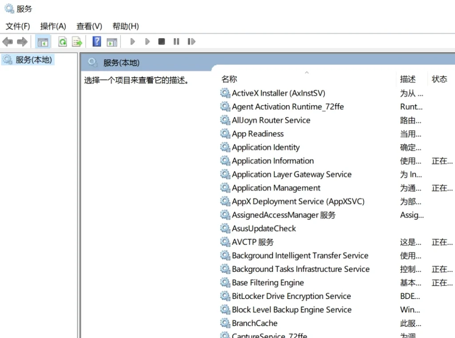This screenshot has width=455, height=338.
Task: Select the ActiveX Installer (AxInstSV) service
Action: [279, 93]
